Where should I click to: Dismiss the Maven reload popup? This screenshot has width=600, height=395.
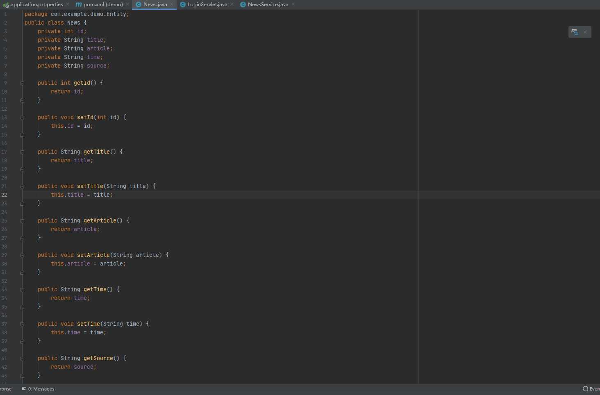tap(585, 32)
